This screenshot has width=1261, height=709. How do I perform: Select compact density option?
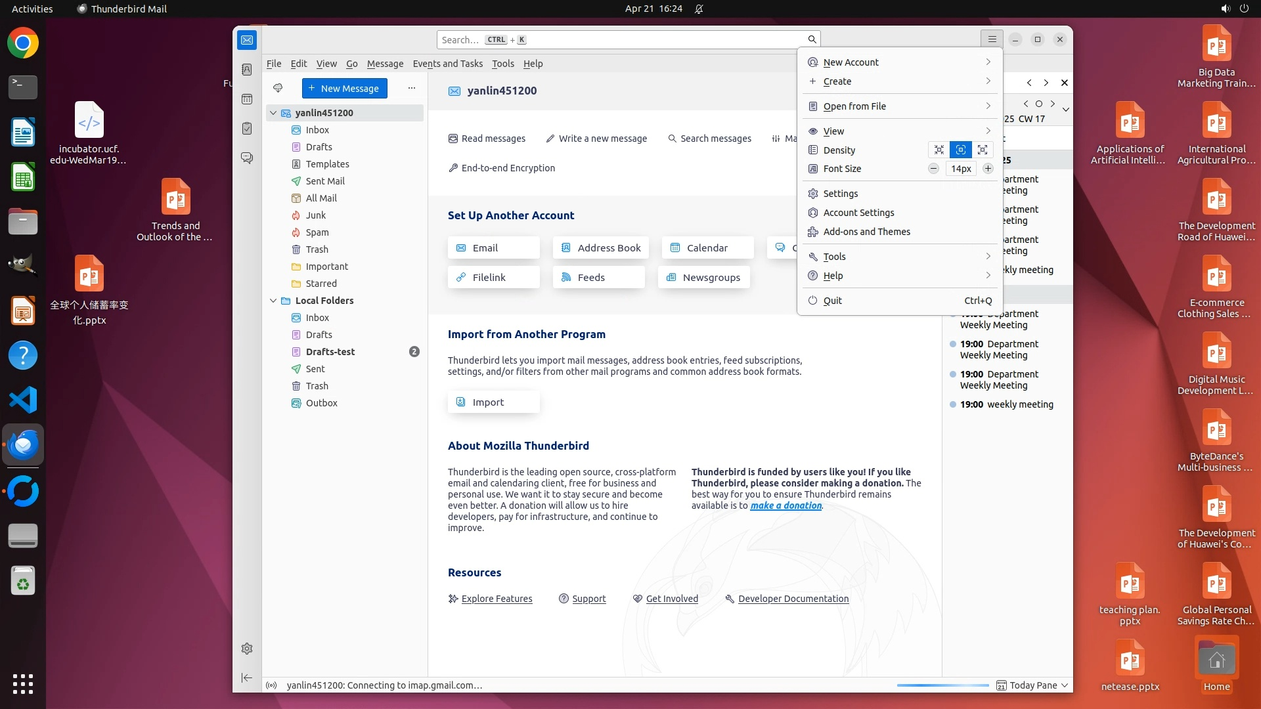(939, 150)
